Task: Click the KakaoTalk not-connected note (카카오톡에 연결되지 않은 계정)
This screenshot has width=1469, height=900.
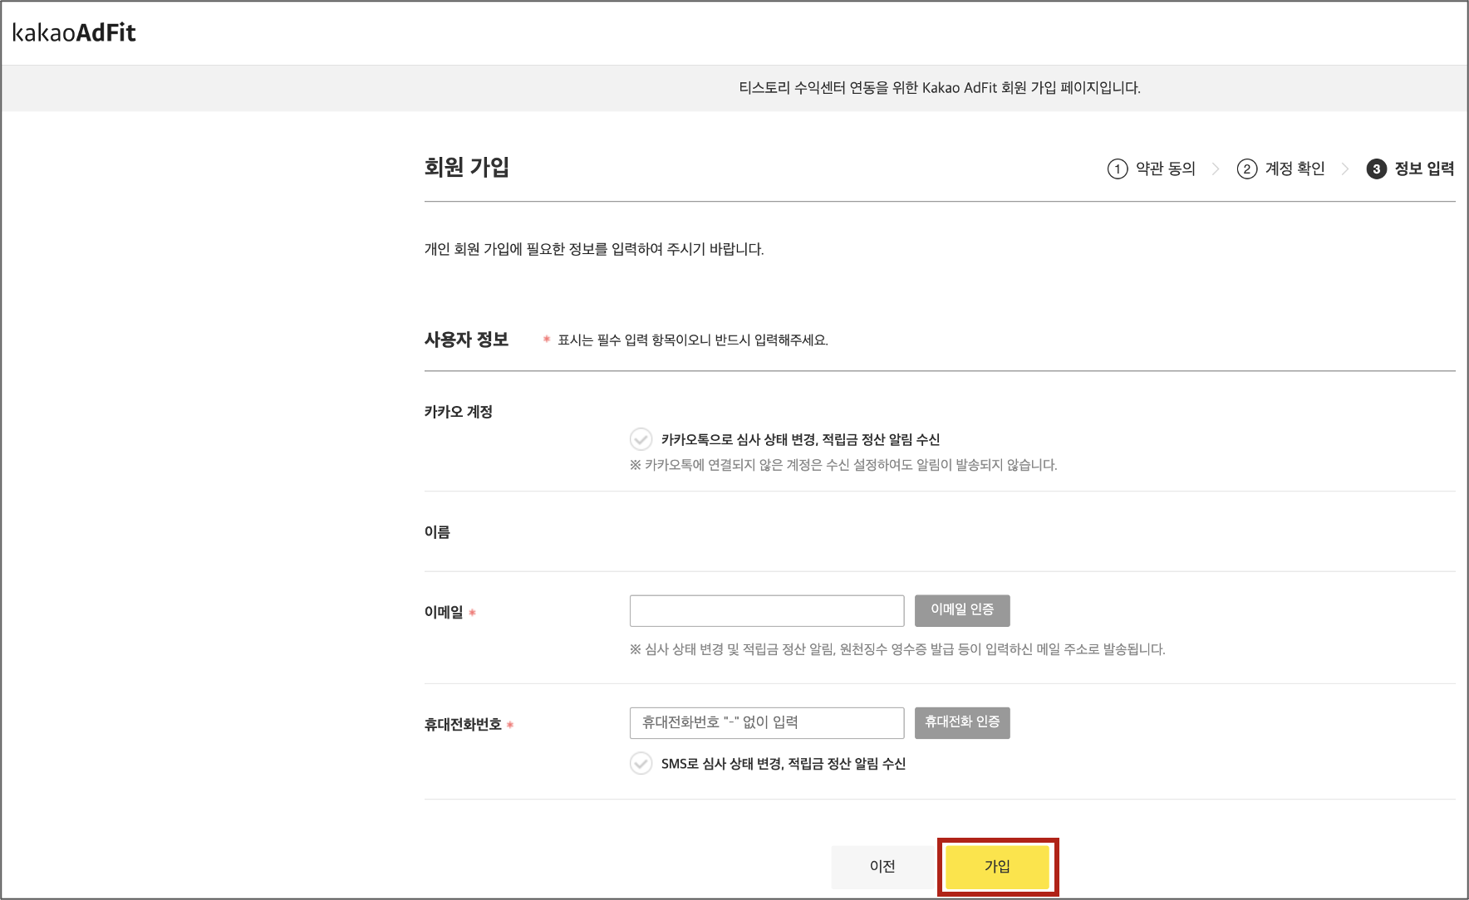Action: coord(843,465)
